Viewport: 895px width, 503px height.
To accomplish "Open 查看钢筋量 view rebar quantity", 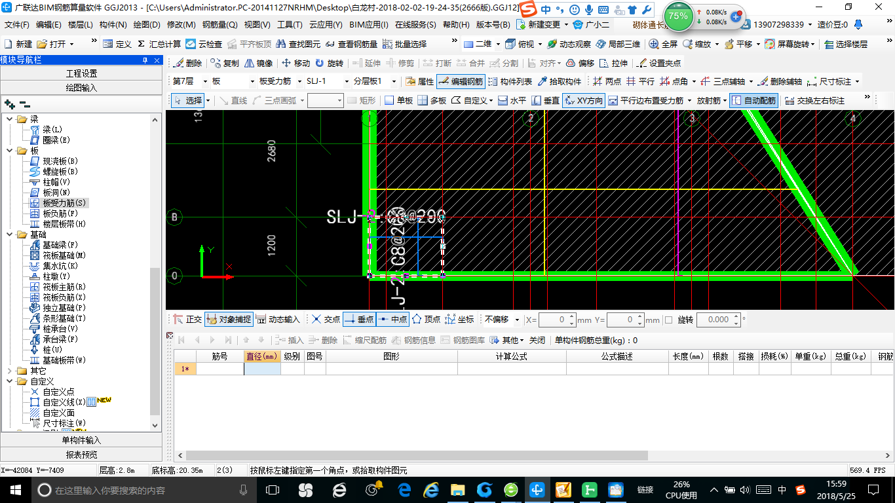I will [x=351, y=44].
